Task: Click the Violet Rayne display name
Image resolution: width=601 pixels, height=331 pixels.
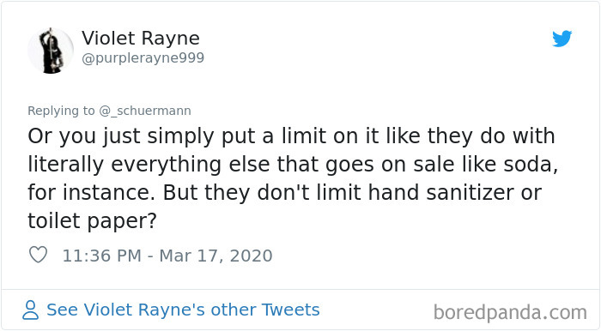Action: click(x=141, y=39)
